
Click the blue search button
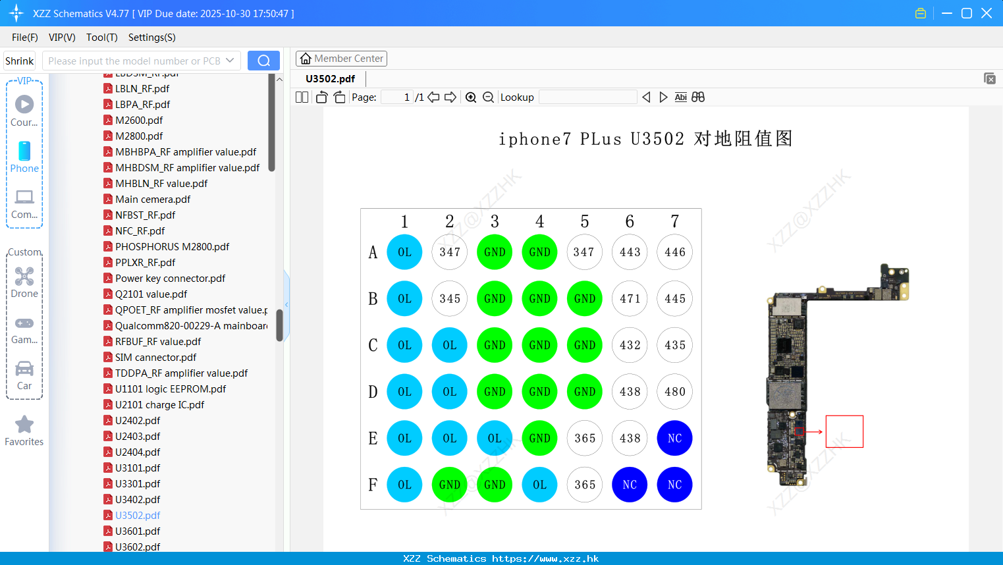point(263,61)
